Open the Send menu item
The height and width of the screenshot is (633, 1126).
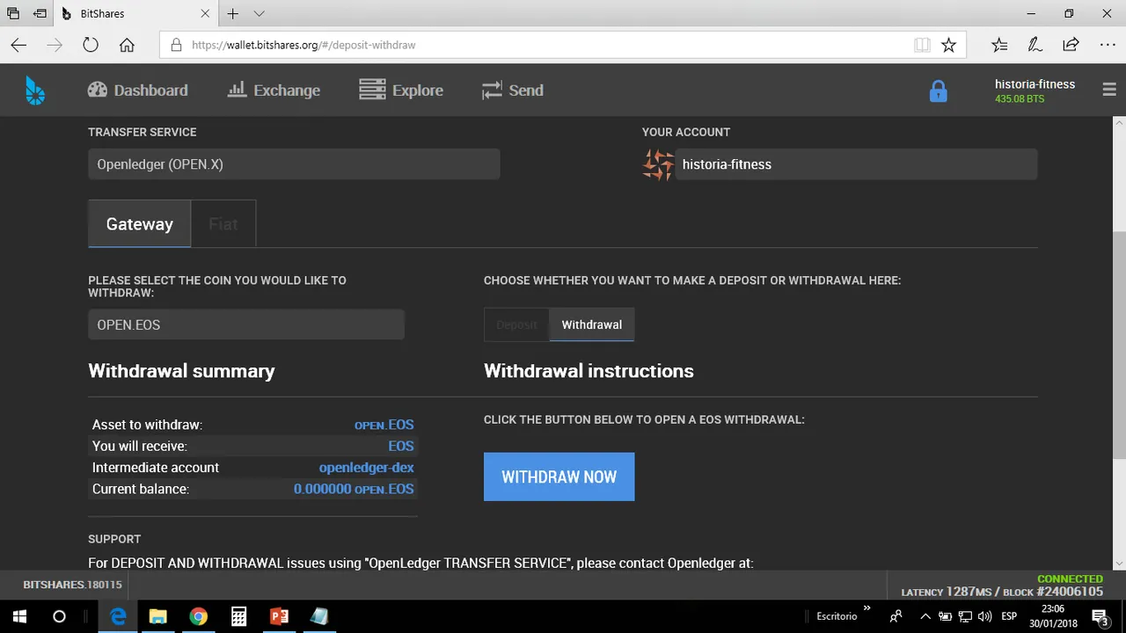click(513, 90)
